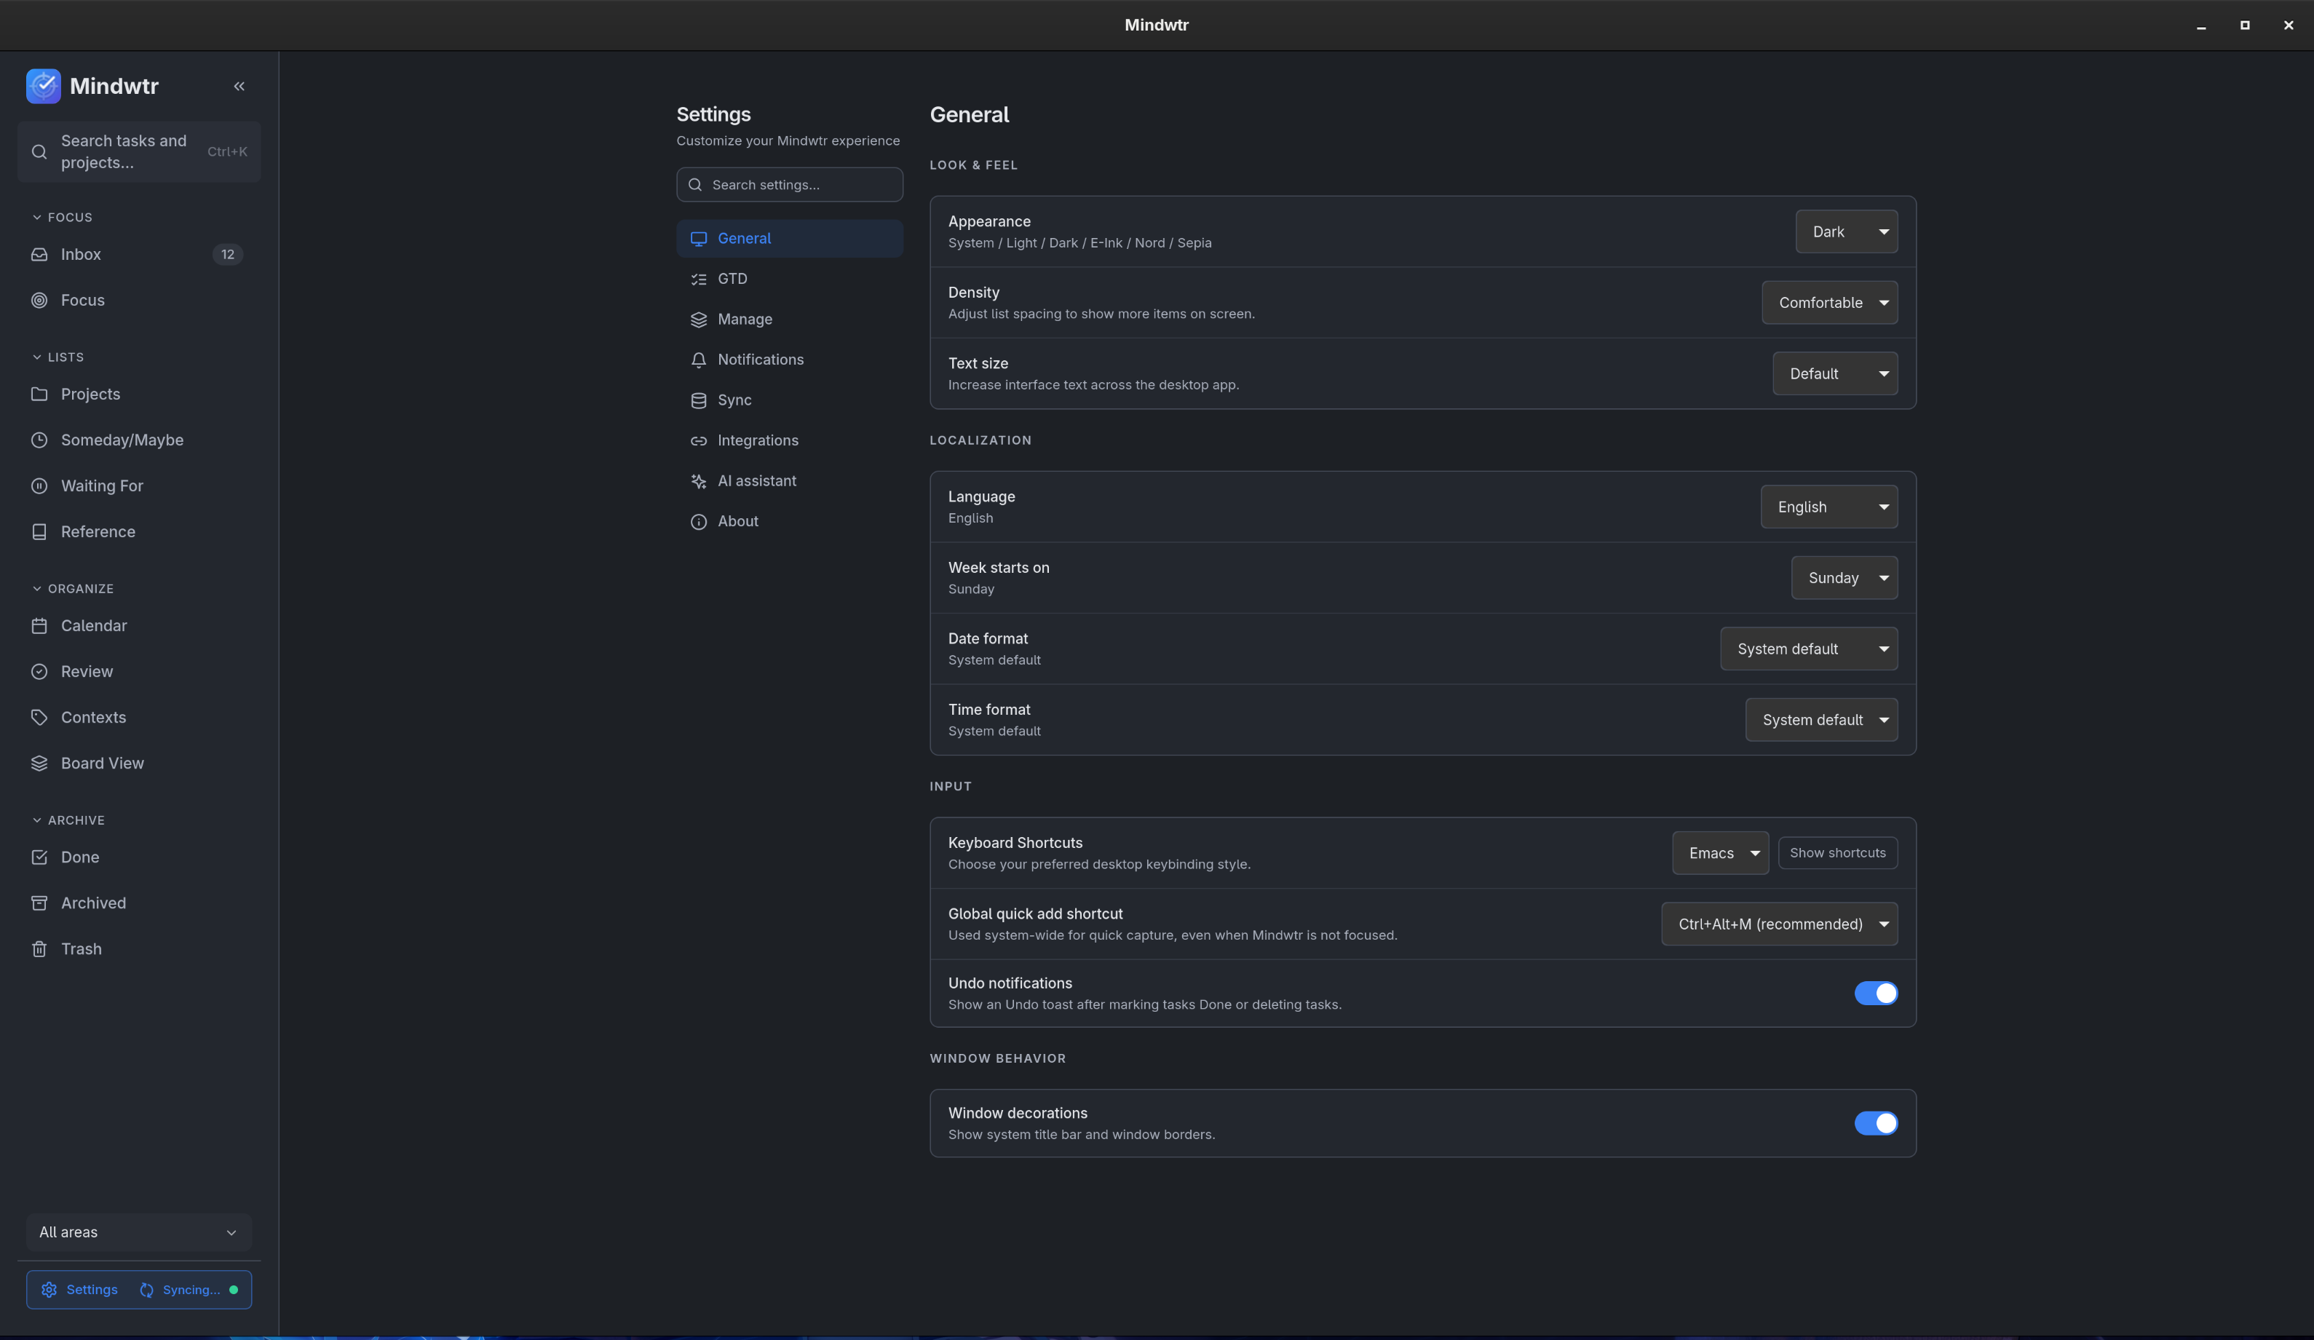Click the About info icon
Screen dimensions: 2314x1340
click(699, 522)
